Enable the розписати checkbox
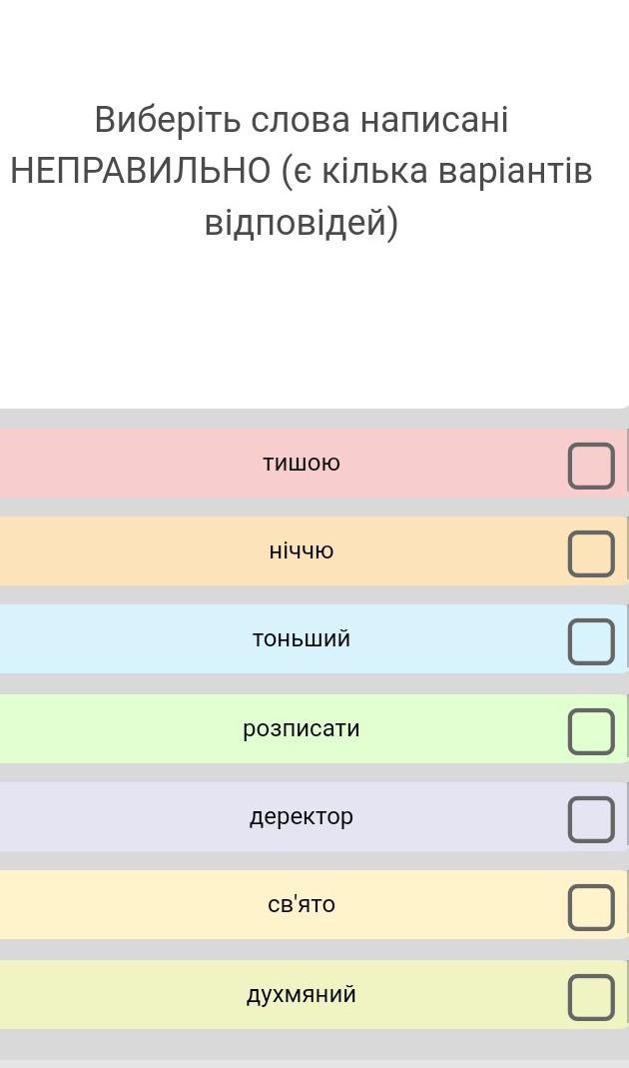 pos(591,731)
